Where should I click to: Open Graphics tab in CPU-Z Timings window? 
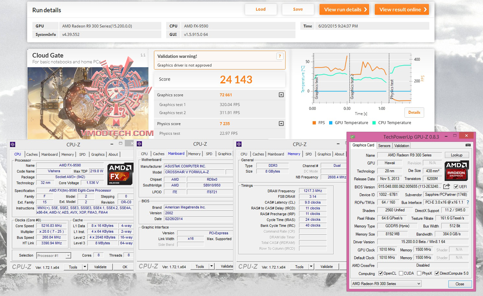tap(324, 154)
